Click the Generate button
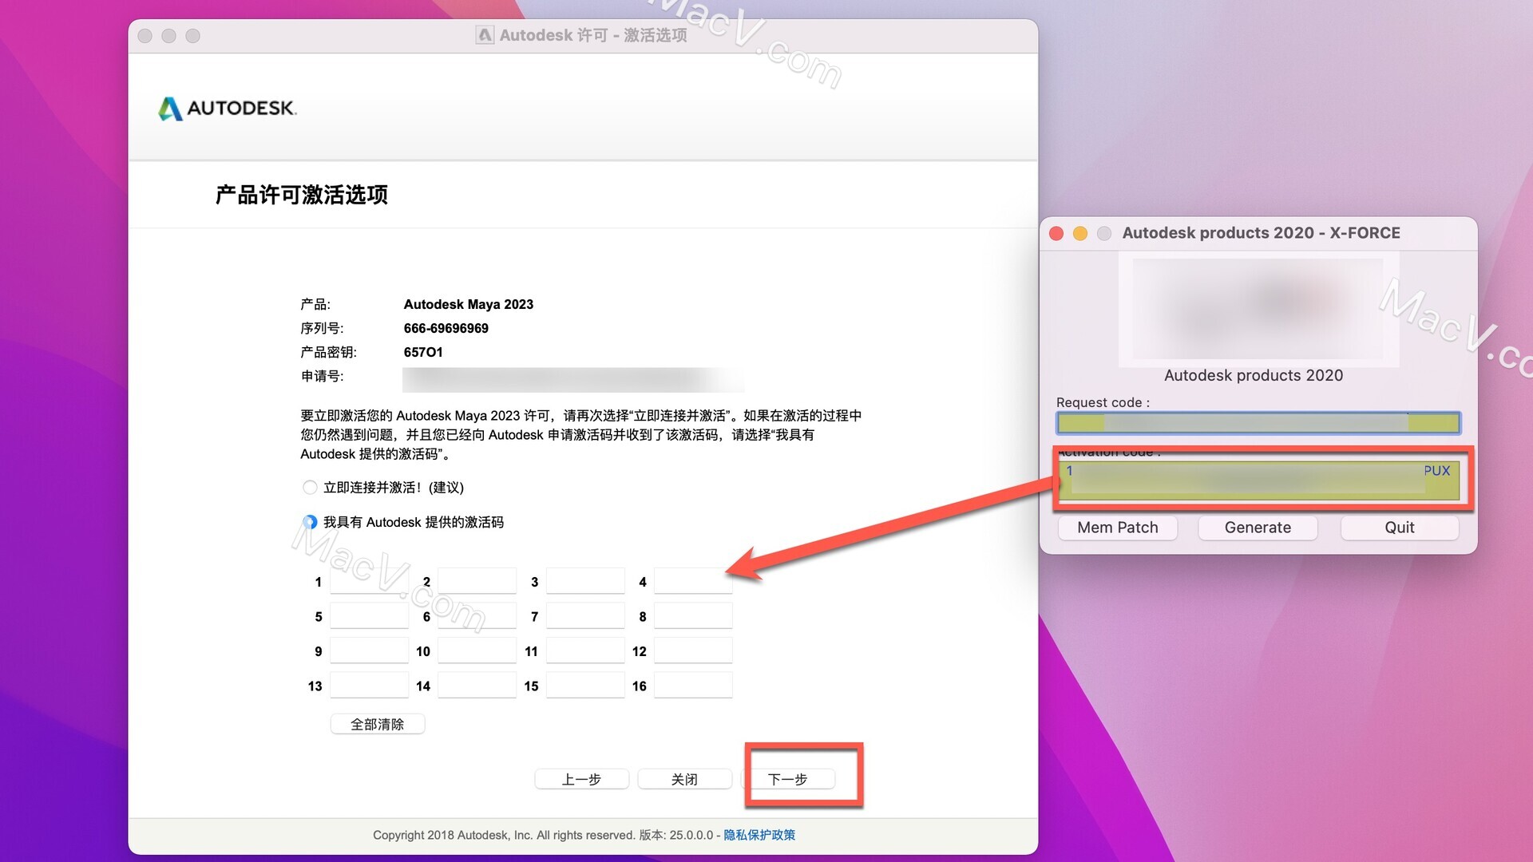This screenshot has width=1533, height=862. pyautogui.click(x=1258, y=528)
